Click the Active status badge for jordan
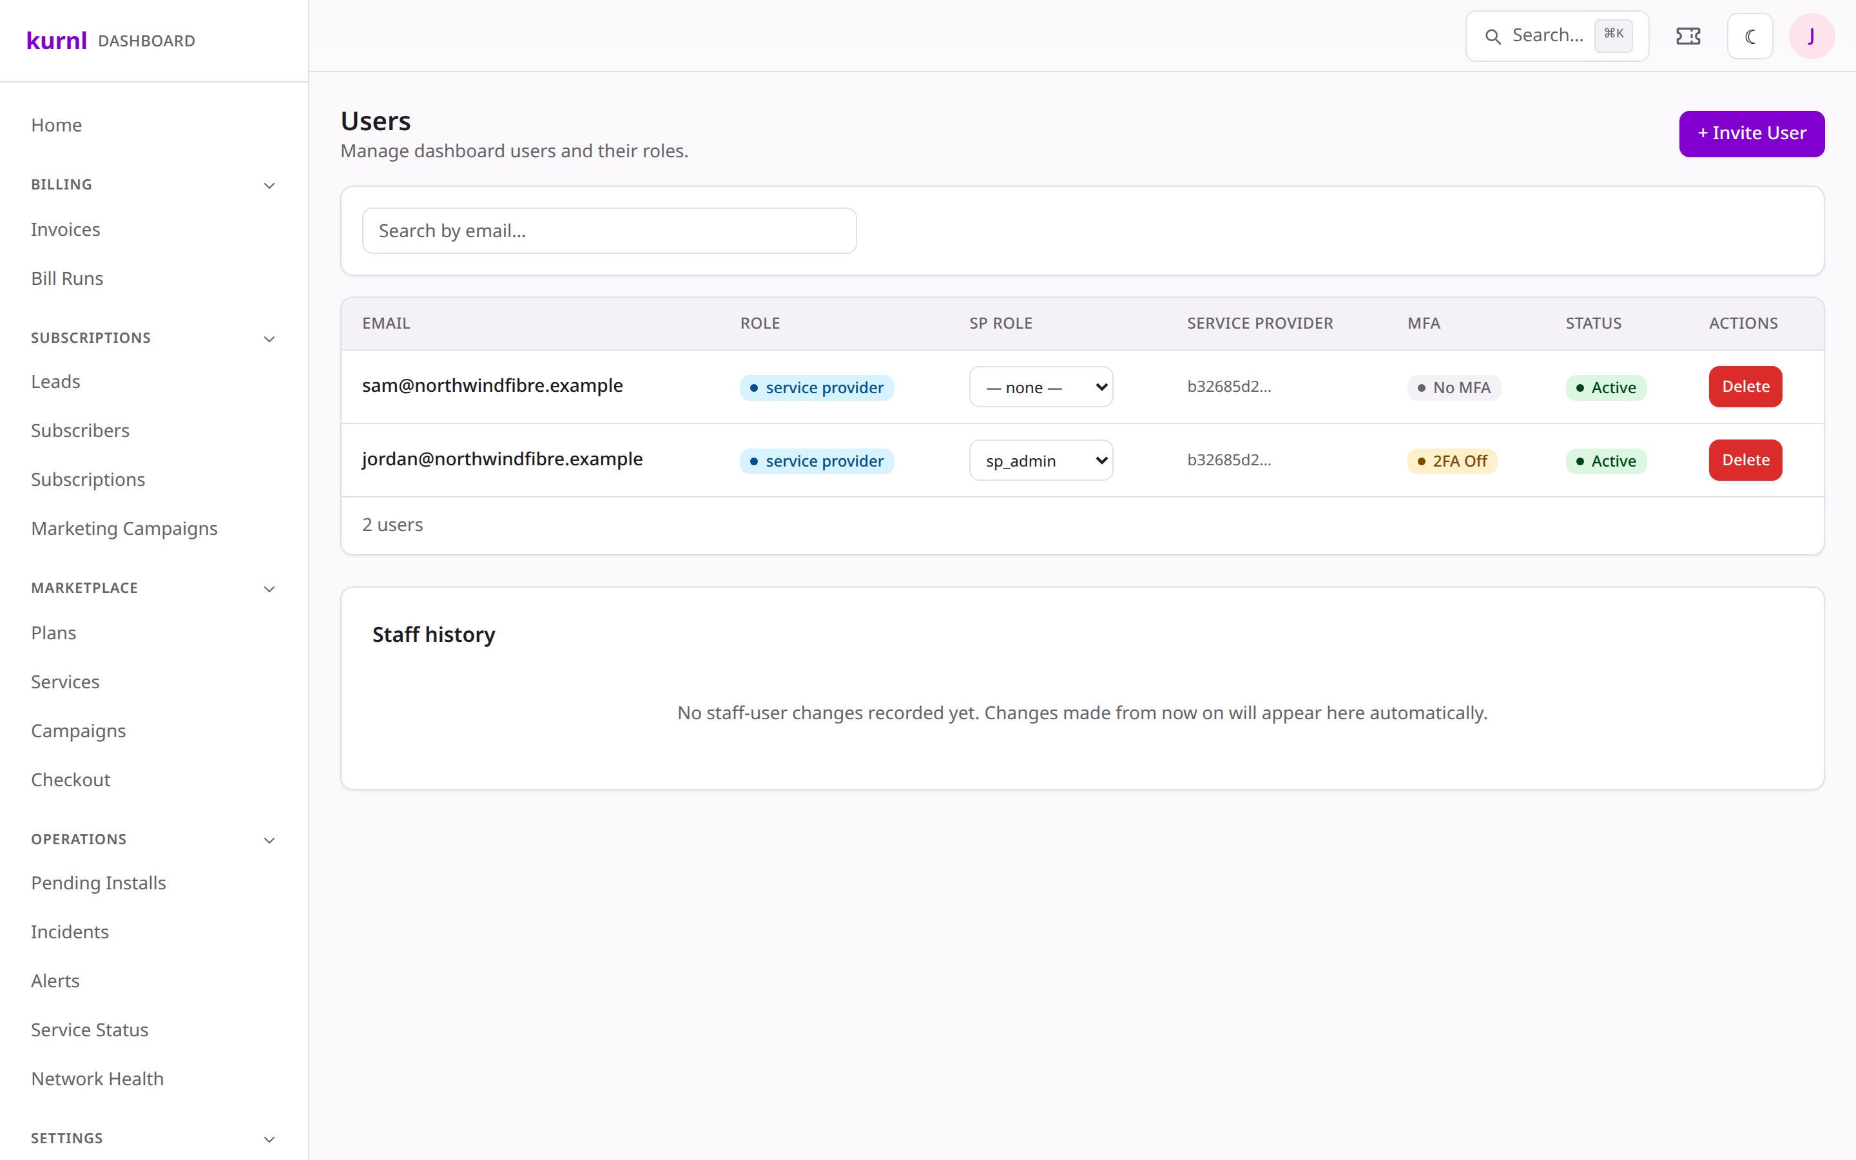 [1606, 461]
